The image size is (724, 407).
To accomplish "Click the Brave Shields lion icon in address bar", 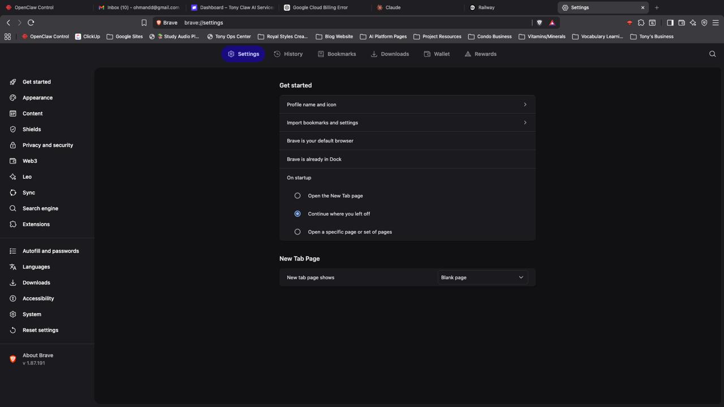I will [539, 23].
